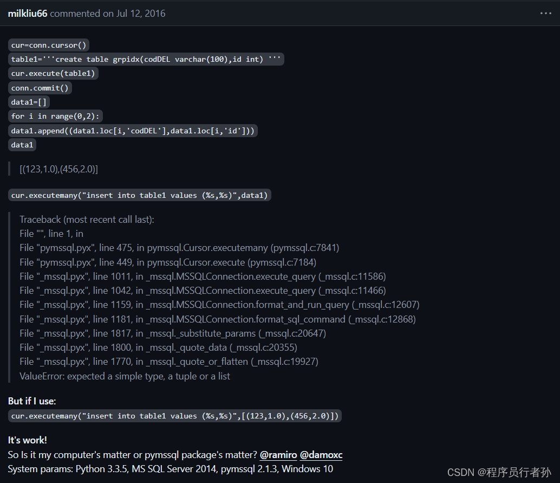The width and height of the screenshot is (560, 483).
Task: Open the Jul 12, 2016 timestamp link
Action: [140, 14]
